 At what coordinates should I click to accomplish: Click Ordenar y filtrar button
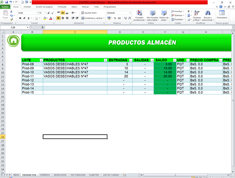pos(197,16)
